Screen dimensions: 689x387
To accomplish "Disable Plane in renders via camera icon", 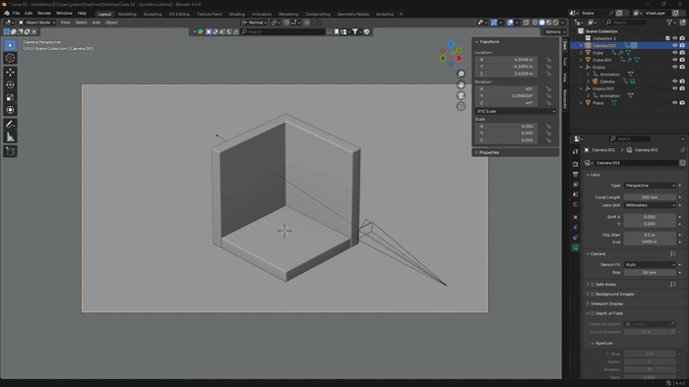I will (682, 102).
